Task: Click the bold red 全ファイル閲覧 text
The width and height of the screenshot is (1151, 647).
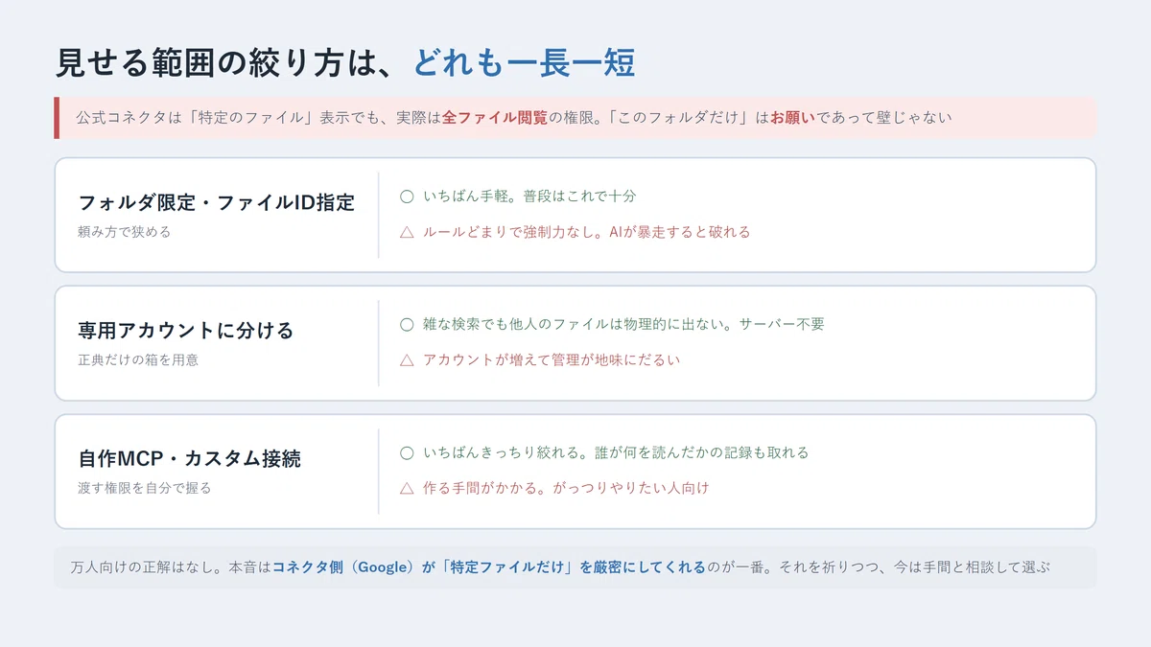Action: click(x=495, y=118)
